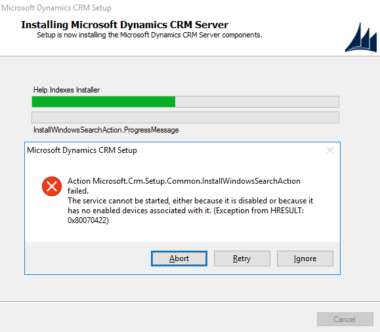Click the Abort button
Image resolution: width=380 pixels, height=332 pixels.
click(x=179, y=259)
